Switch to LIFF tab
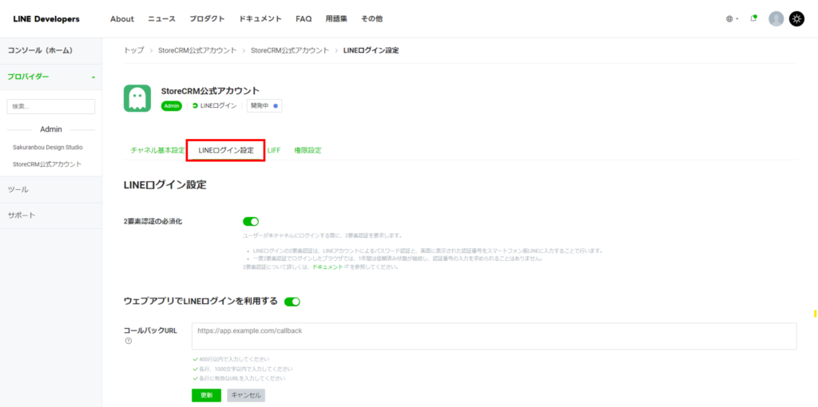 [x=274, y=150]
